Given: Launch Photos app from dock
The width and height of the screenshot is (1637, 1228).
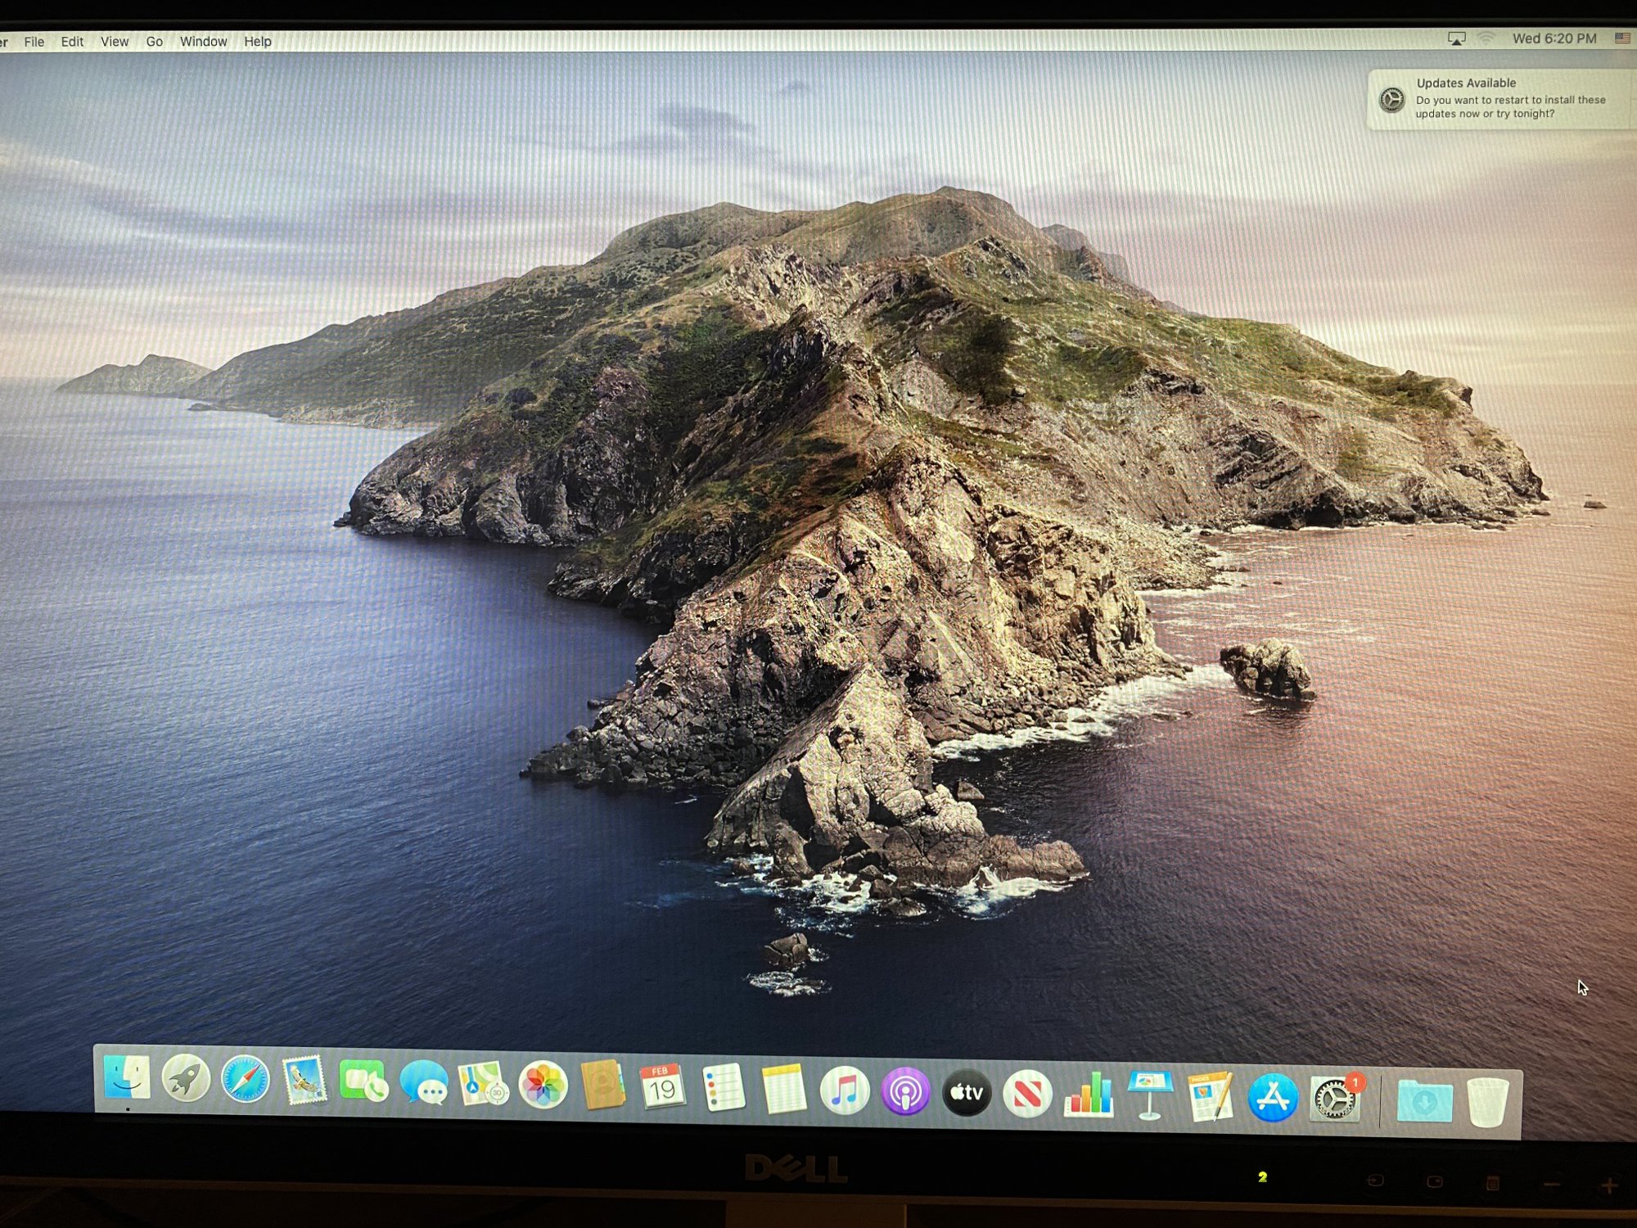Looking at the screenshot, I should [543, 1086].
